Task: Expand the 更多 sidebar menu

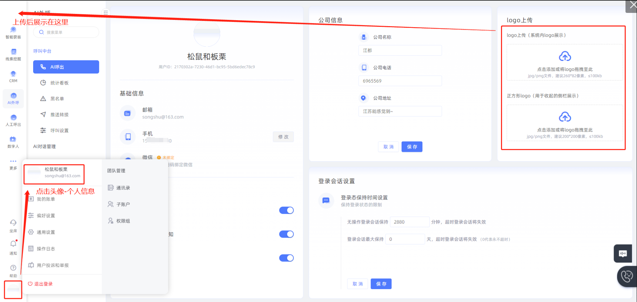Action: [x=13, y=163]
